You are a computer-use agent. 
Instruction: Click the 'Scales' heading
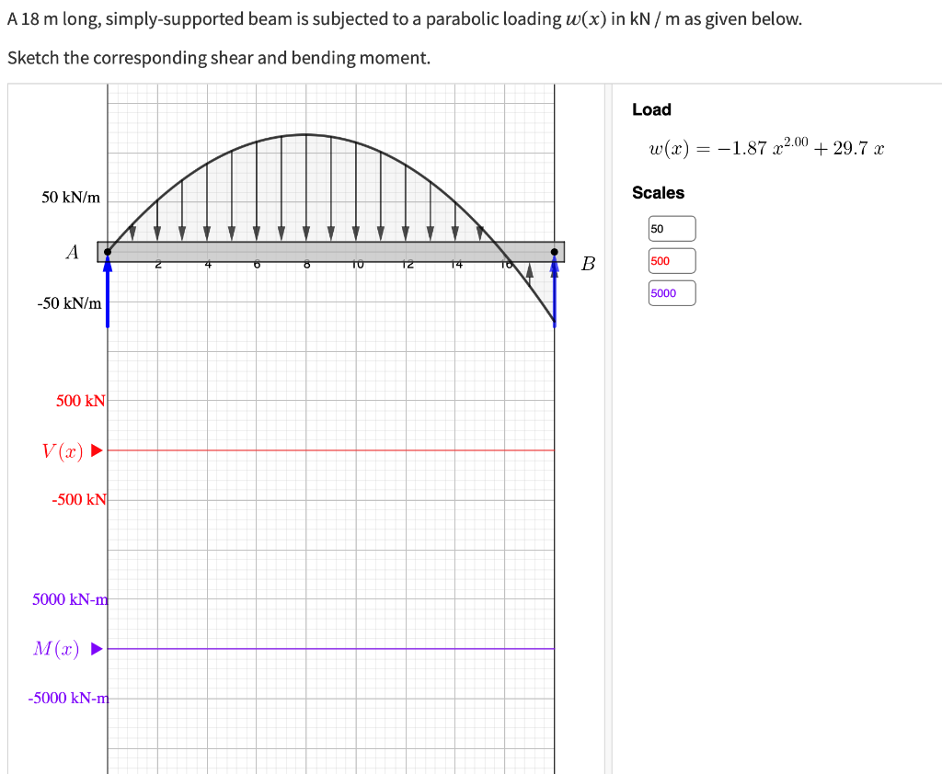[x=658, y=193]
